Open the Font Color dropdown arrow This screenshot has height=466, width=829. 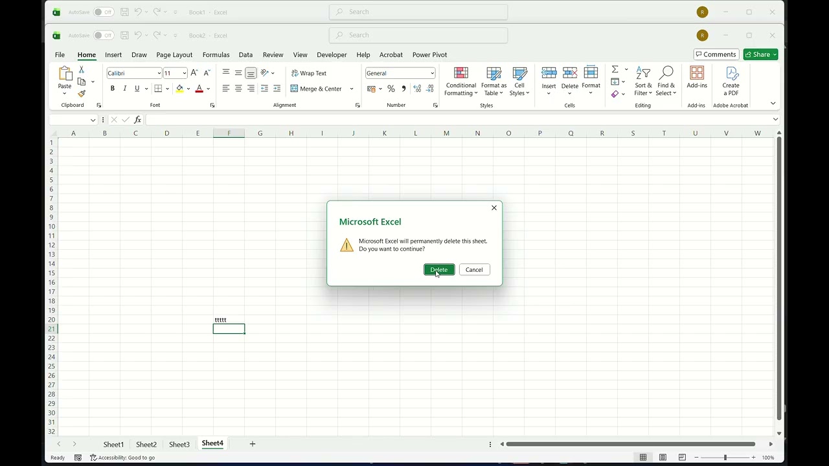click(208, 89)
